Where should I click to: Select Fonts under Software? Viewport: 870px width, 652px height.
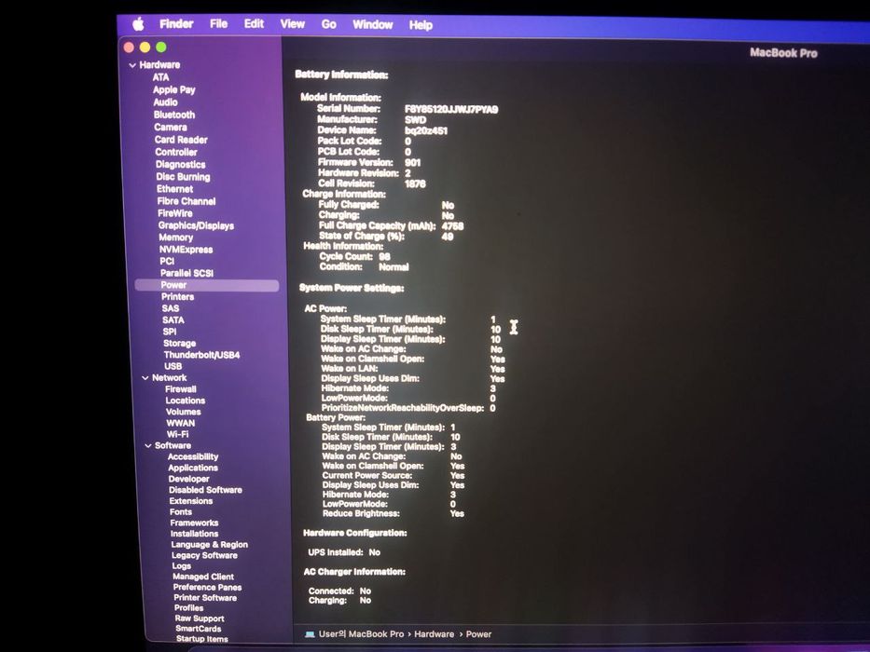[x=181, y=511]
